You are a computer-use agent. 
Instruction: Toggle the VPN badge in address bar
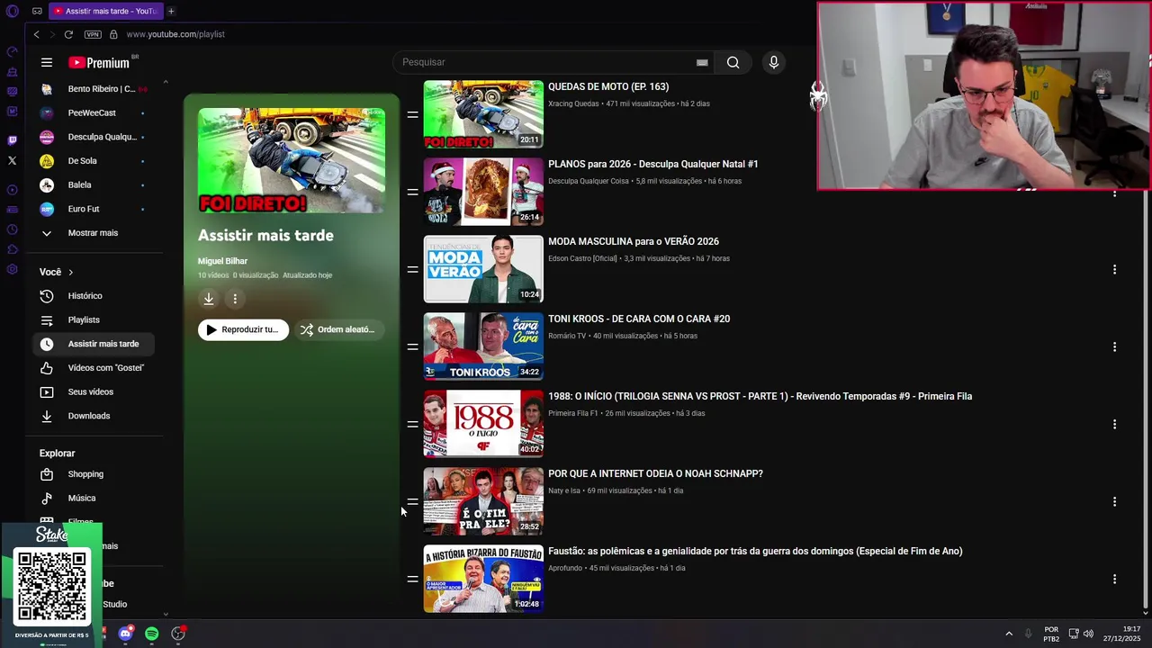point(93,34)
